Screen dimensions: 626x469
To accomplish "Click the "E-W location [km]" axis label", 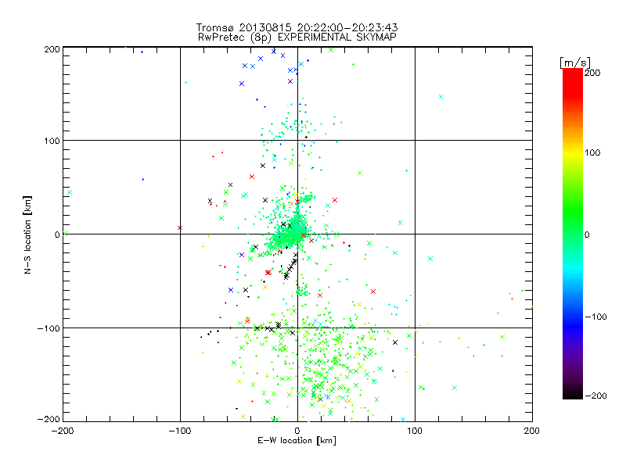I will (297, 441).
